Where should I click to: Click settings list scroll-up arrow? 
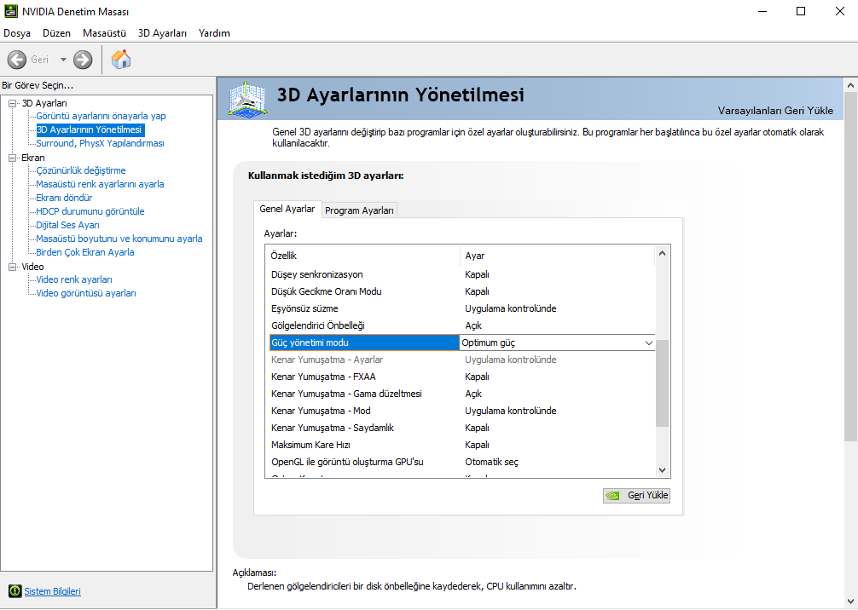tap(662, 254)
